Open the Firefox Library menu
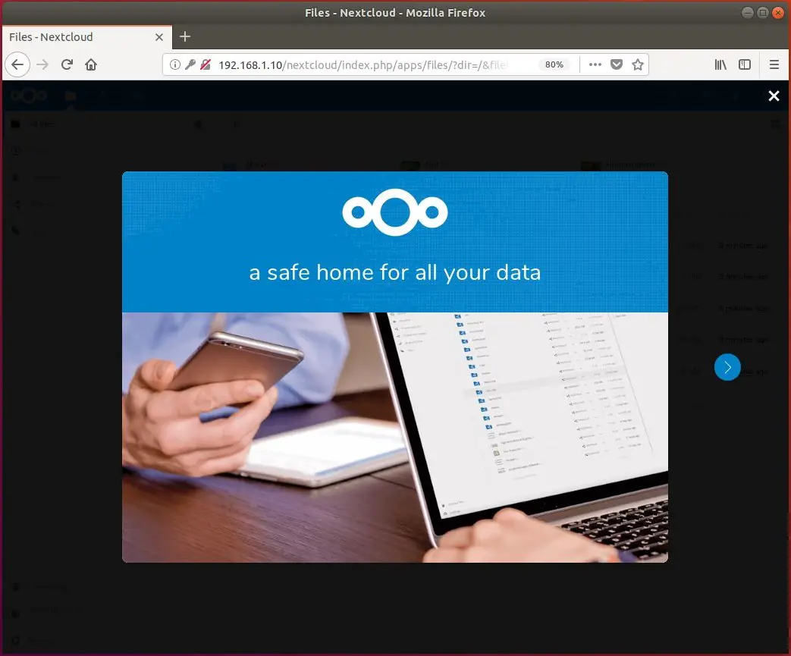Screen dimensions: 791x656 [x=720, y=64]
